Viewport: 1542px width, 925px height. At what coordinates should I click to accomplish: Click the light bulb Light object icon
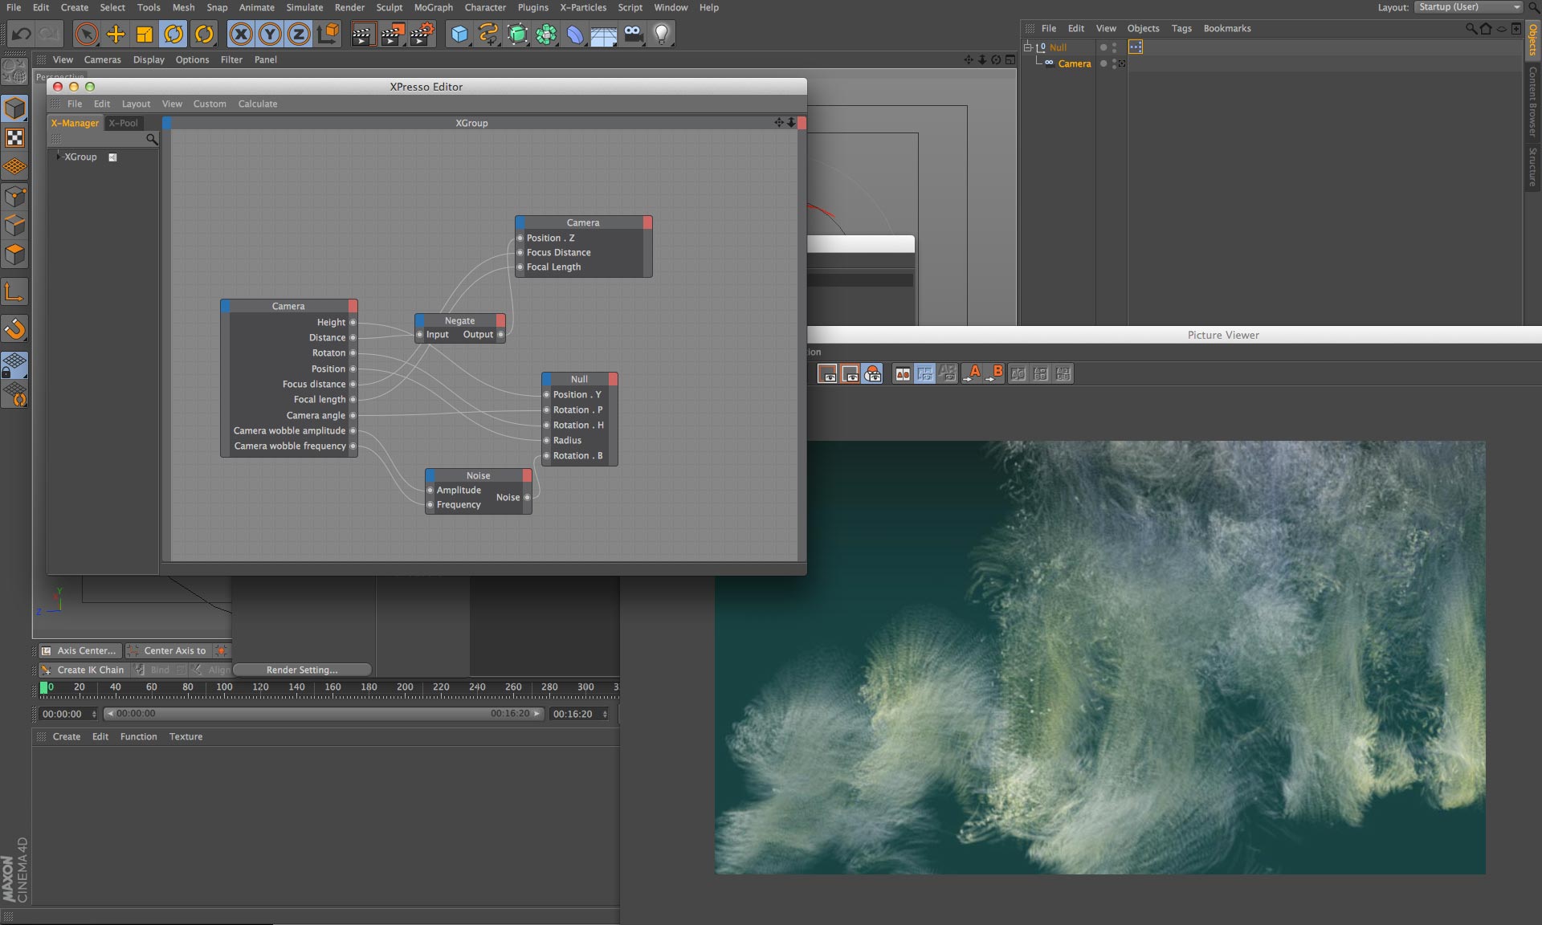pos(661,34)
